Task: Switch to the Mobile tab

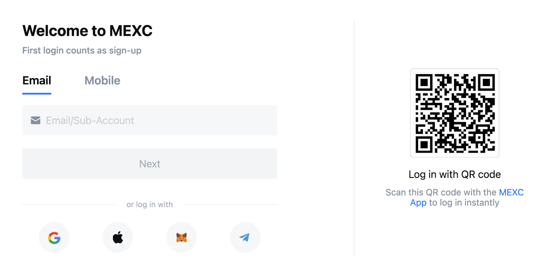Action: point(102,81)
